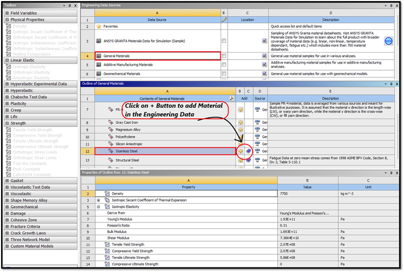
Task: Open the Cohesive Zone toolbox group
Action: (x=41, y=220)
